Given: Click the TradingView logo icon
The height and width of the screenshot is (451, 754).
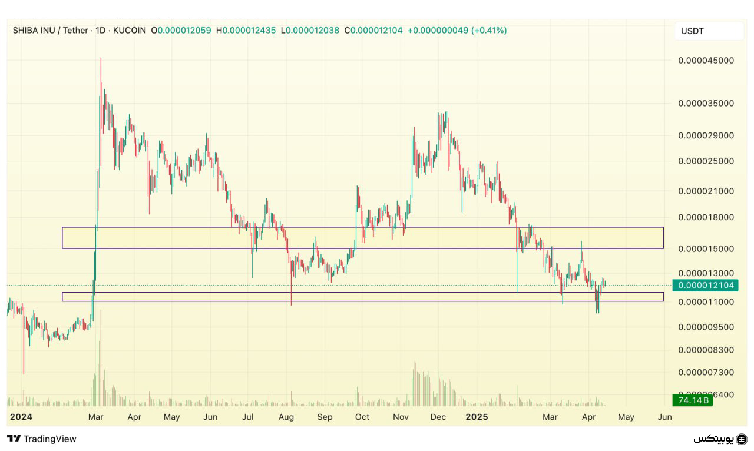Looking at the screenshot, I should pyautogui.click(x=14, y=439).
